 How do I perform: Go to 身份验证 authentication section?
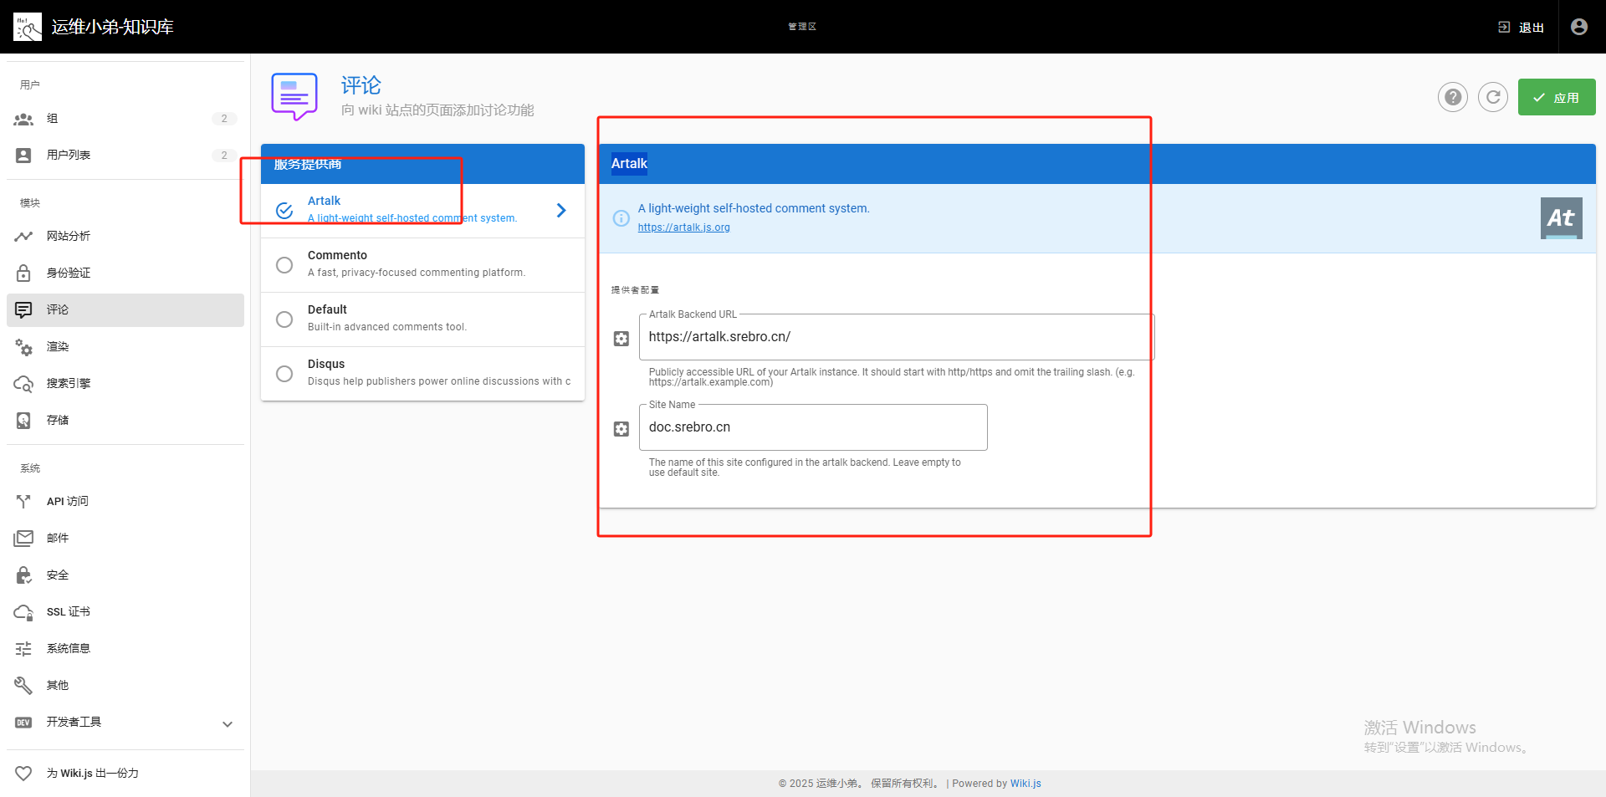pos(125,273)
